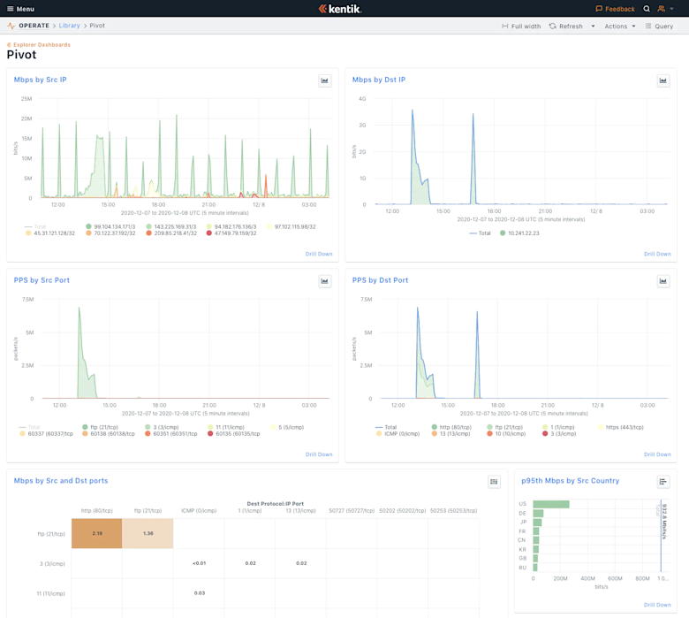
Task: Select the 2.19 matrix cell
Action: pyautogui.click(x=96, y=533)
